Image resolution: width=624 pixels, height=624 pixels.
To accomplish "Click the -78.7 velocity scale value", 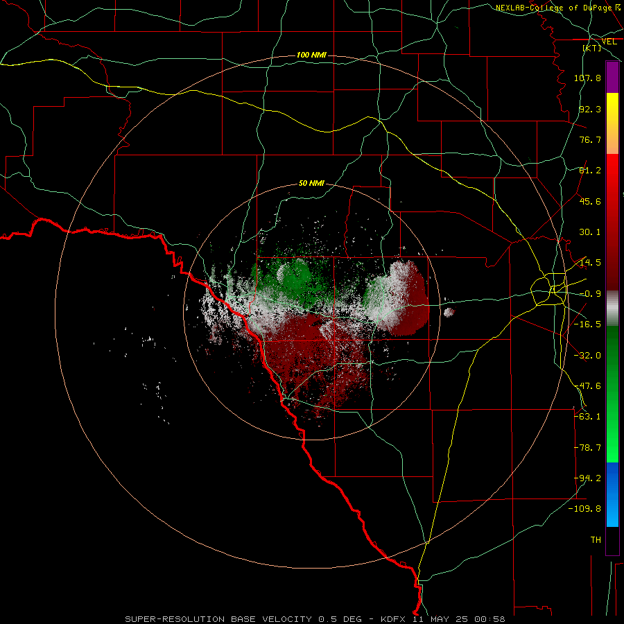I will tap(587, 448).
